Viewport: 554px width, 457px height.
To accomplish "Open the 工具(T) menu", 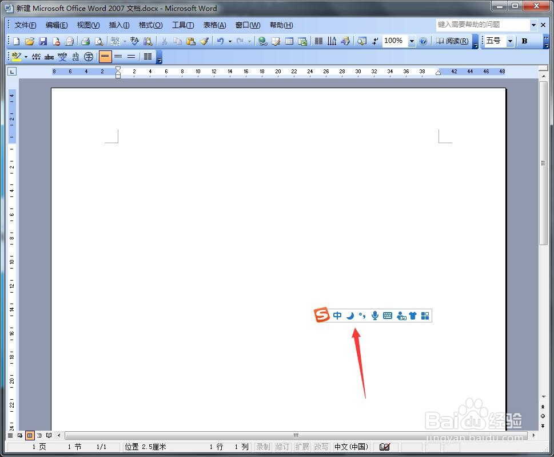I will click(x=182, y=25).
